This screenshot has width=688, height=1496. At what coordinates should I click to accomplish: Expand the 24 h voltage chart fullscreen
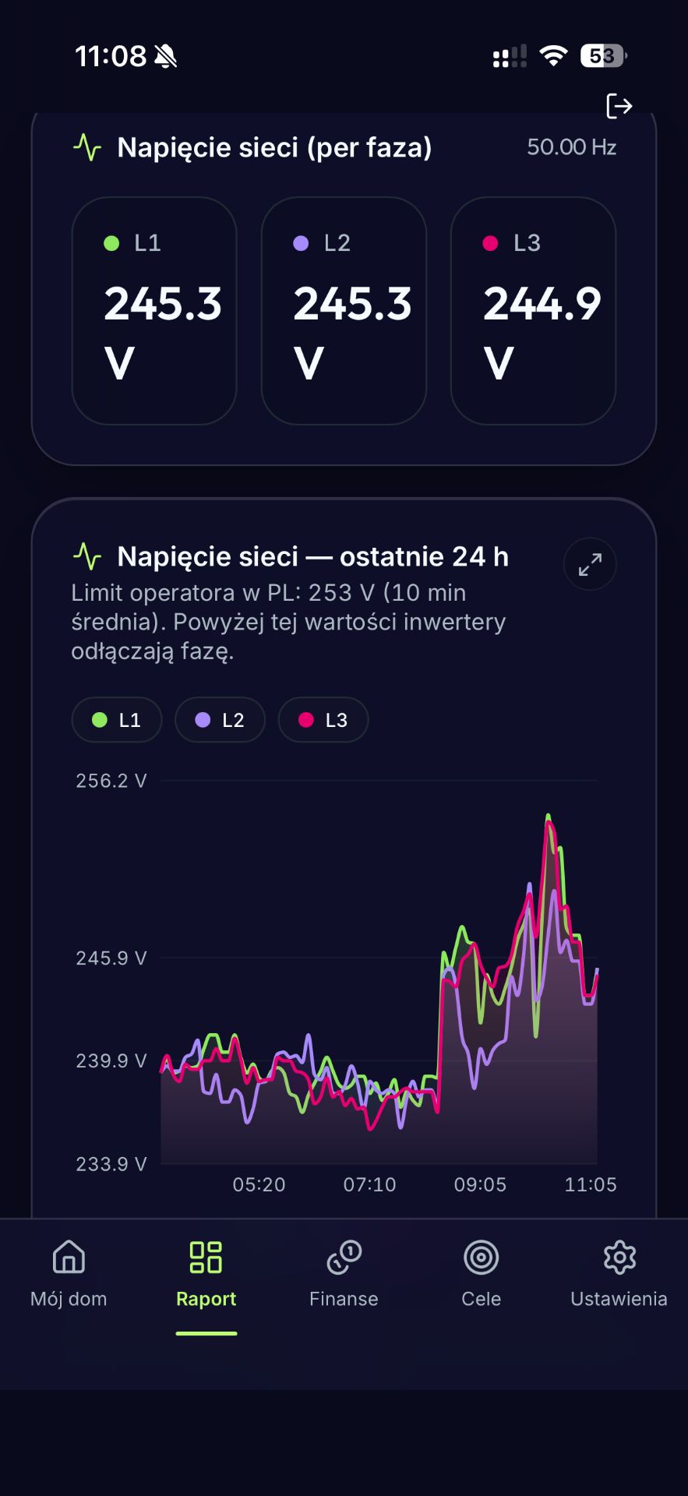[590, 564]
